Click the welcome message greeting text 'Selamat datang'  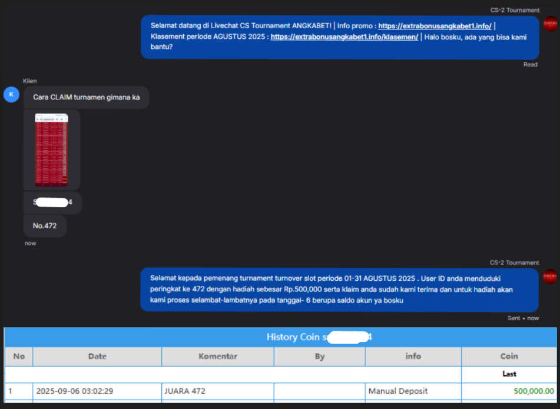[x=175, y=26]
